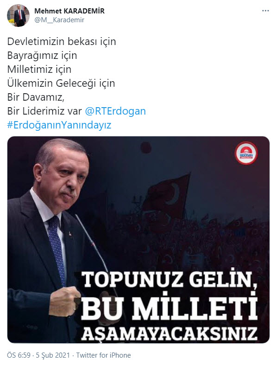
Task: Follow the @RTErdogan mention link
Action: pyautogui.click(x=115, y=111)
